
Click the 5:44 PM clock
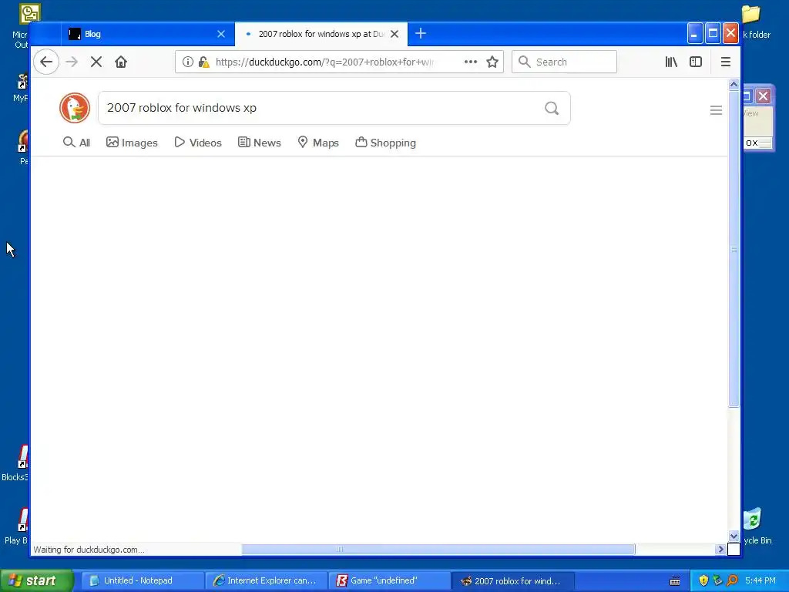tap(760, 580)
